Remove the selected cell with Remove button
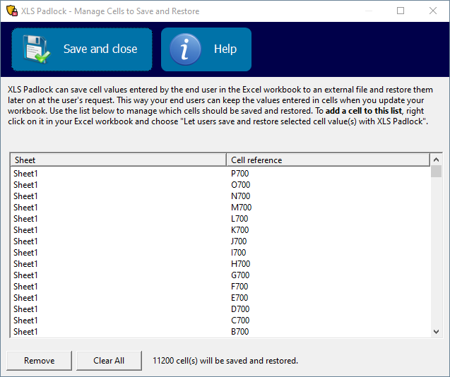450x377 pixels. click(40, 361)
